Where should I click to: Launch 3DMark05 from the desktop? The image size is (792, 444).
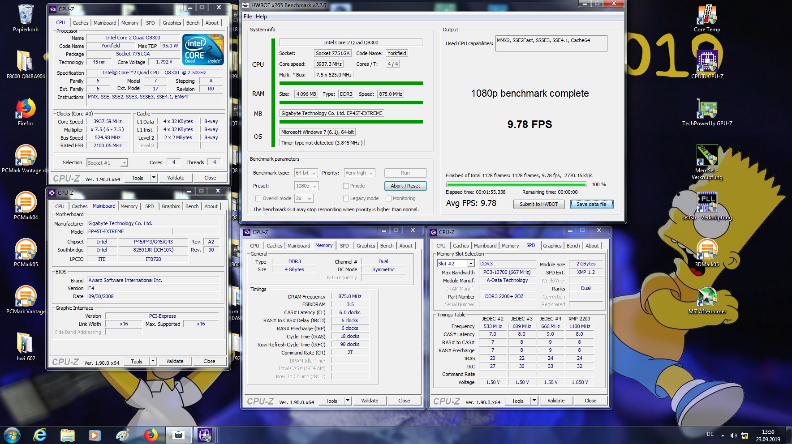click(x=707, y=249)
